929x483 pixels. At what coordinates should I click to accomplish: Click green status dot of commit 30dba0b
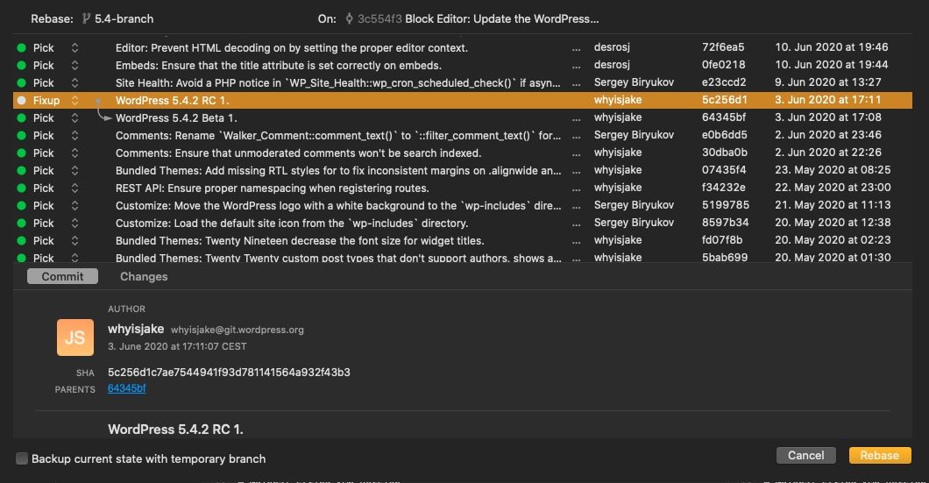[x=21, y=153]
